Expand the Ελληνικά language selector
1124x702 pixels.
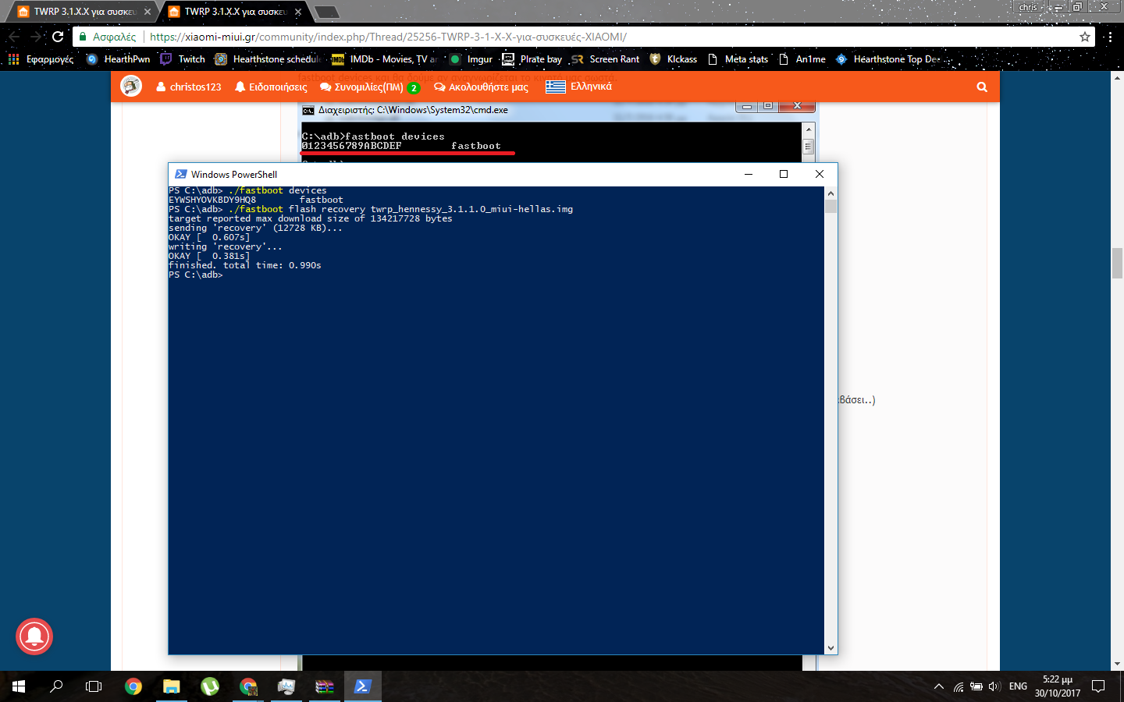(x=578, y=87)
